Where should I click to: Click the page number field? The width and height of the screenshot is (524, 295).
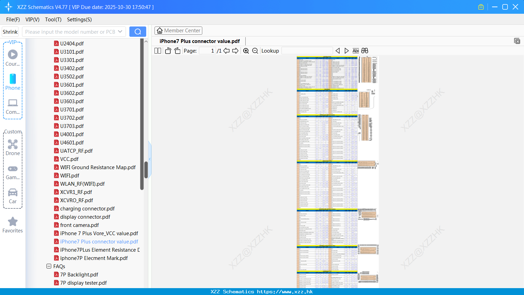pos(207,51)
